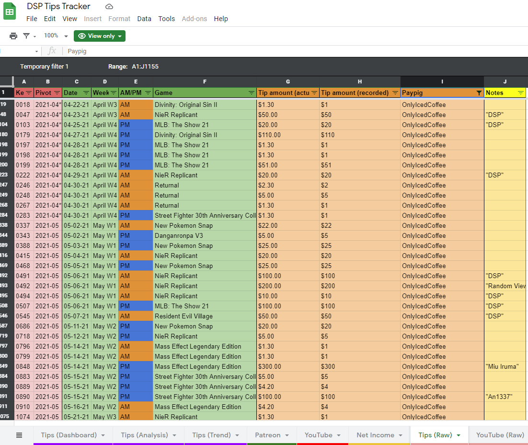528x445 pixels.
Task: Select column F header
Action: 205,82
